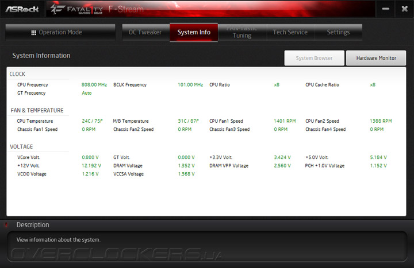Click the GT Volt. label
This screenshot has width=414, height=268.
(121, 158)
